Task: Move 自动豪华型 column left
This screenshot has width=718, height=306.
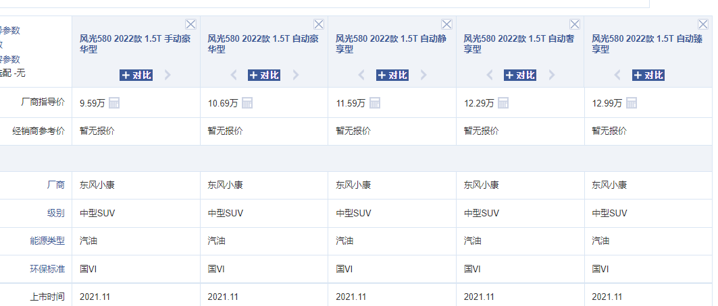Action: 234,75
